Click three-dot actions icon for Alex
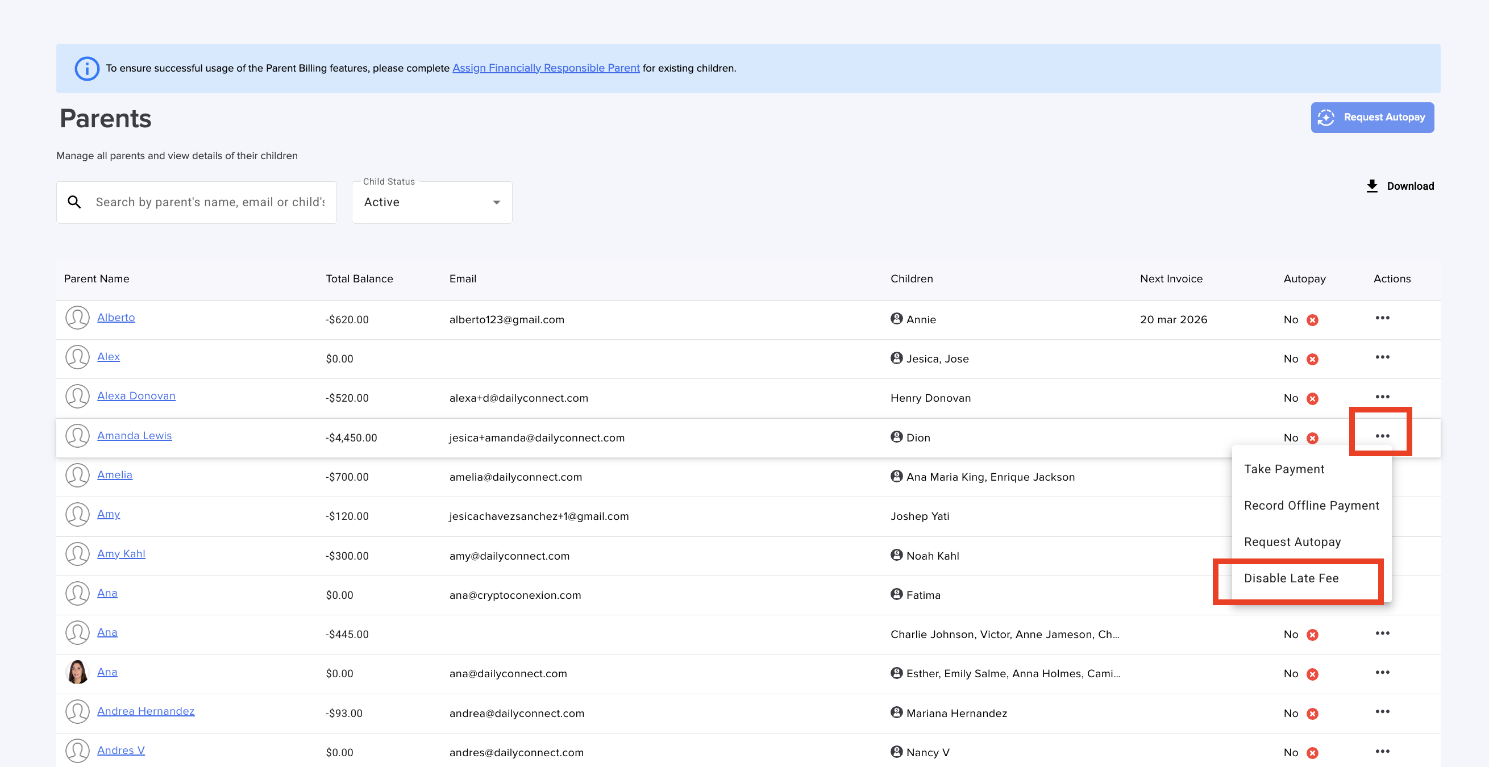This screenshot has height=767, width=1489. pos(1382,357)
